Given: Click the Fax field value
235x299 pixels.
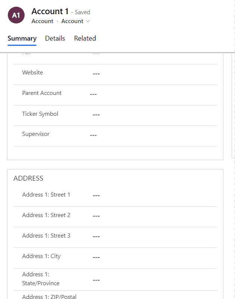Looking at the screenshot, I should [96, 53].
